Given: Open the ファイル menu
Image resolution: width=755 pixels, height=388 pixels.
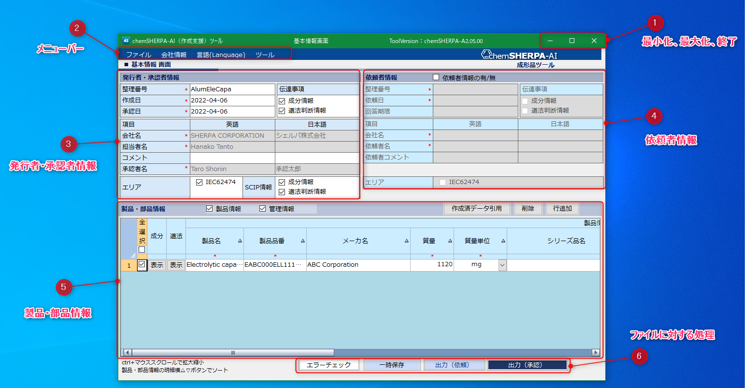Looking at the screenshot, I should (x=139, y=55).
